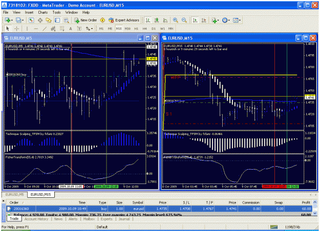320x231 pixels.
Task: Expand the New Chart dropdown arrow
Action: click(x=12, y=20)
